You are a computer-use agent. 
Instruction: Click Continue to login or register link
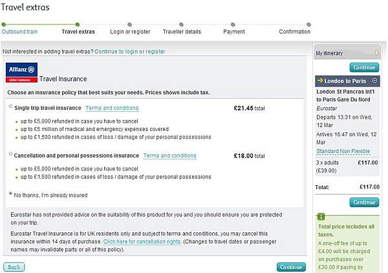pyautogui.click(x=129, y=52)
